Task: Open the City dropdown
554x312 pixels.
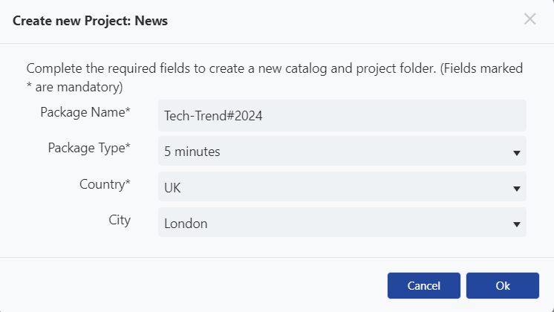Action: coord(342,223)
